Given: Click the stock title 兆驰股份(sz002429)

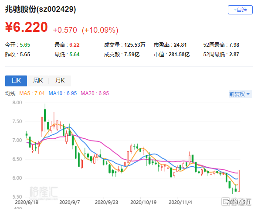Looking at the screenshot, I should [41, 9].
